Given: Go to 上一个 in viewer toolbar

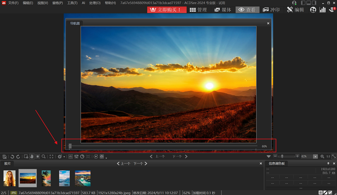Looking at the screenshot, I should (157, 157).
